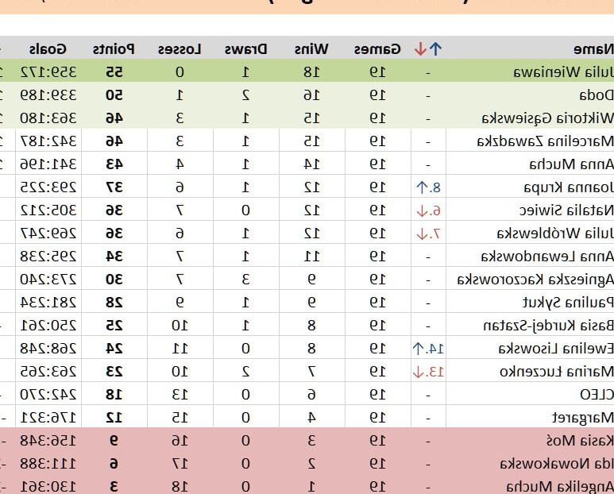Click the goals value 293:225

[48, 187]
